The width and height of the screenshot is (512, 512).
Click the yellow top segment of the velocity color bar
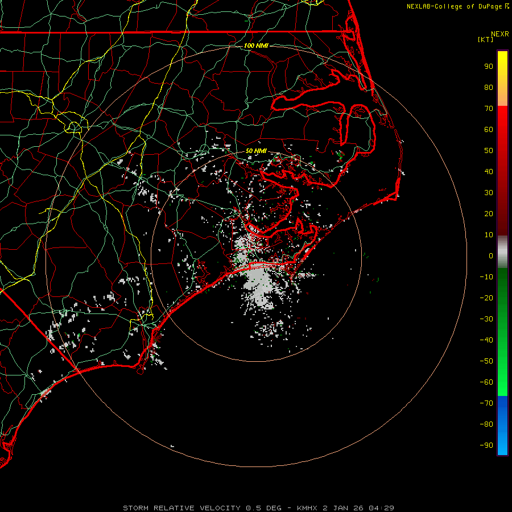pos(502,79)
